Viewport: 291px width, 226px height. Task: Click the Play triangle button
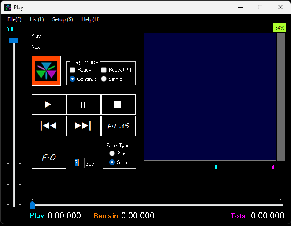[48, 105]
